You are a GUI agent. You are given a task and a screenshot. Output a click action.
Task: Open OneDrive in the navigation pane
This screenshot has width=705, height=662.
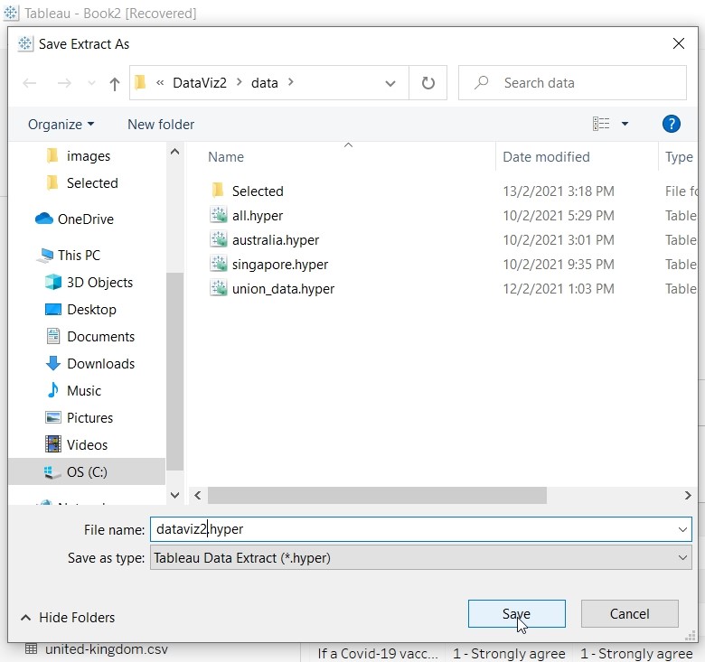85,219
